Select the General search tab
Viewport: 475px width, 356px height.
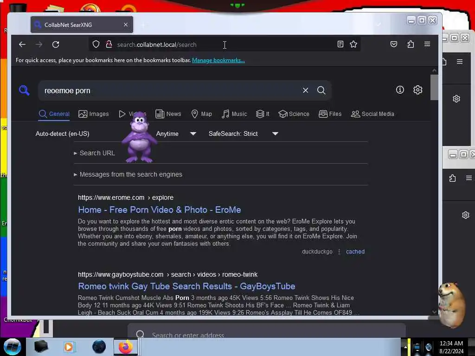pyautogui.click(x=54, y=114)
